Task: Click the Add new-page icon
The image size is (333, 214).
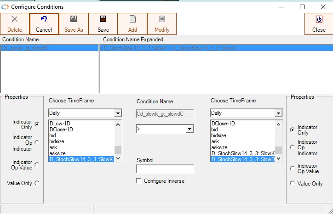Action: pos(132,19)
